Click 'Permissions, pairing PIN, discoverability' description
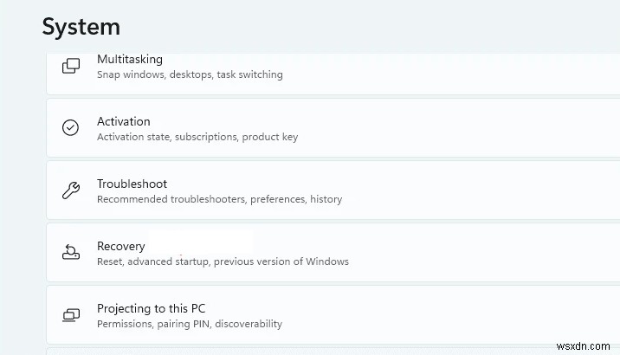620x355 pixels. 190,324
